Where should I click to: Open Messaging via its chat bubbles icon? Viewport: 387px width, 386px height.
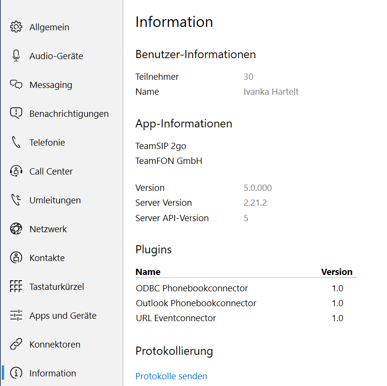(16, 85)
